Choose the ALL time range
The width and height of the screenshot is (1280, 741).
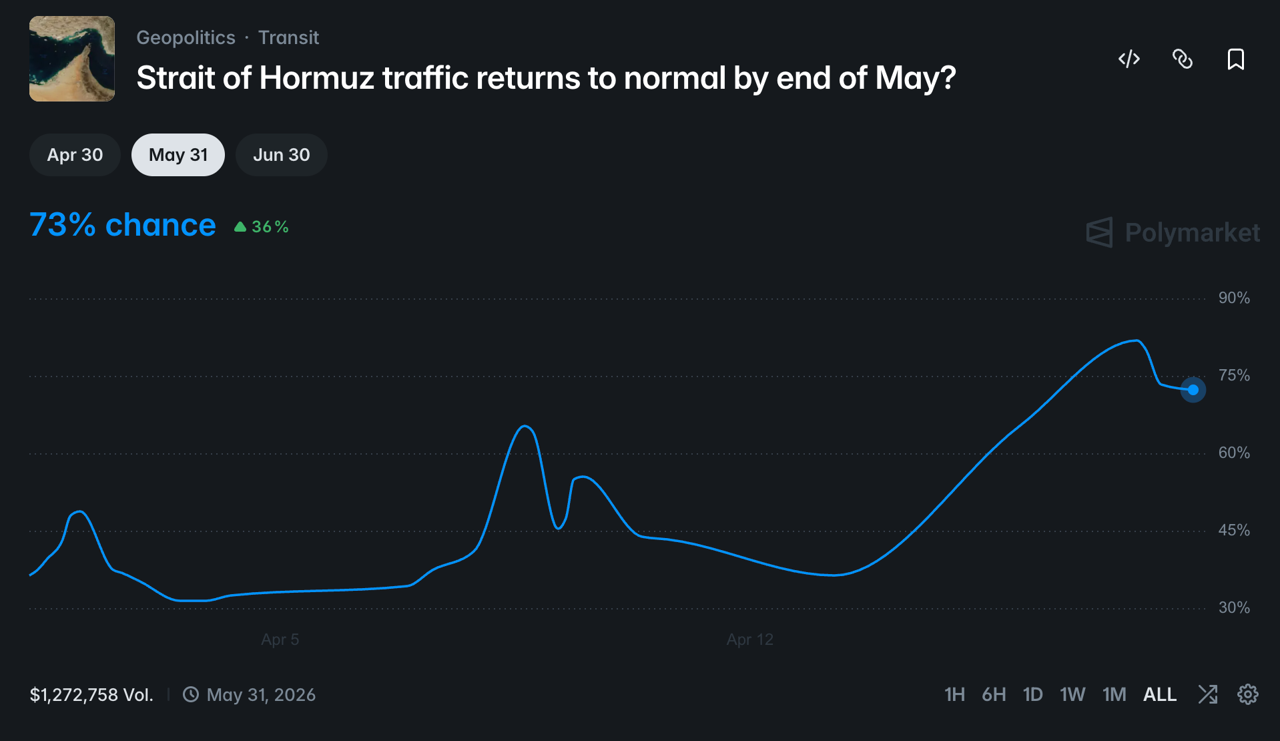(1159, 694)
